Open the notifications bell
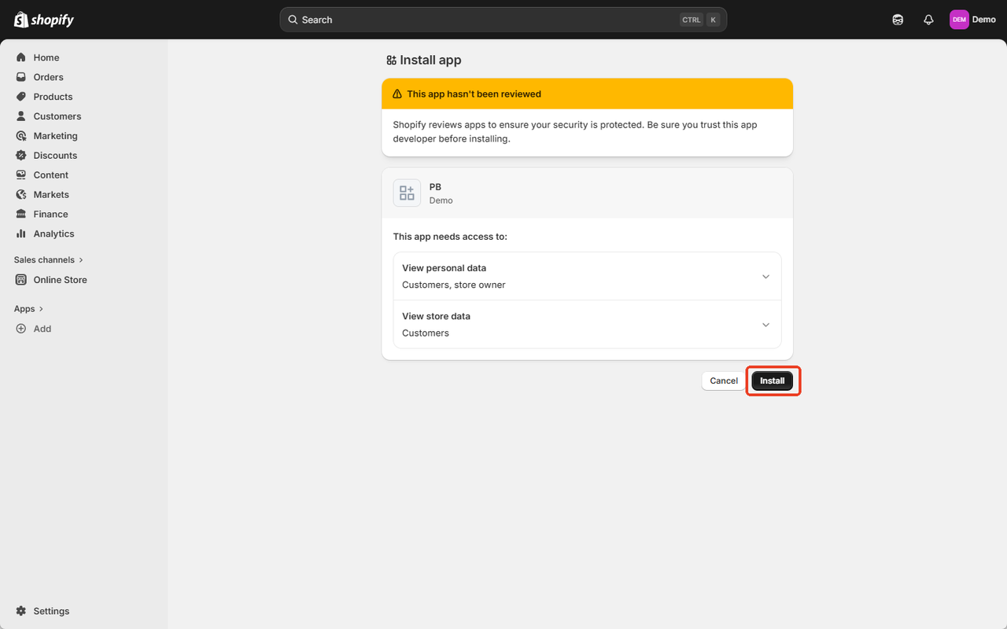 click(x=928, y=20)
